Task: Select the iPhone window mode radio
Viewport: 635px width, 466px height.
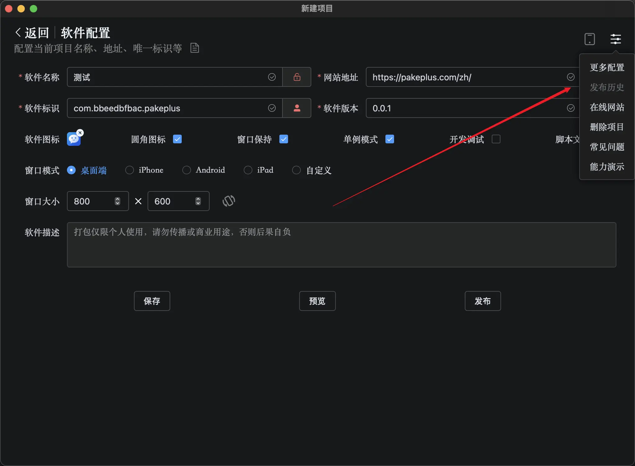Action: tap(130, 170)
